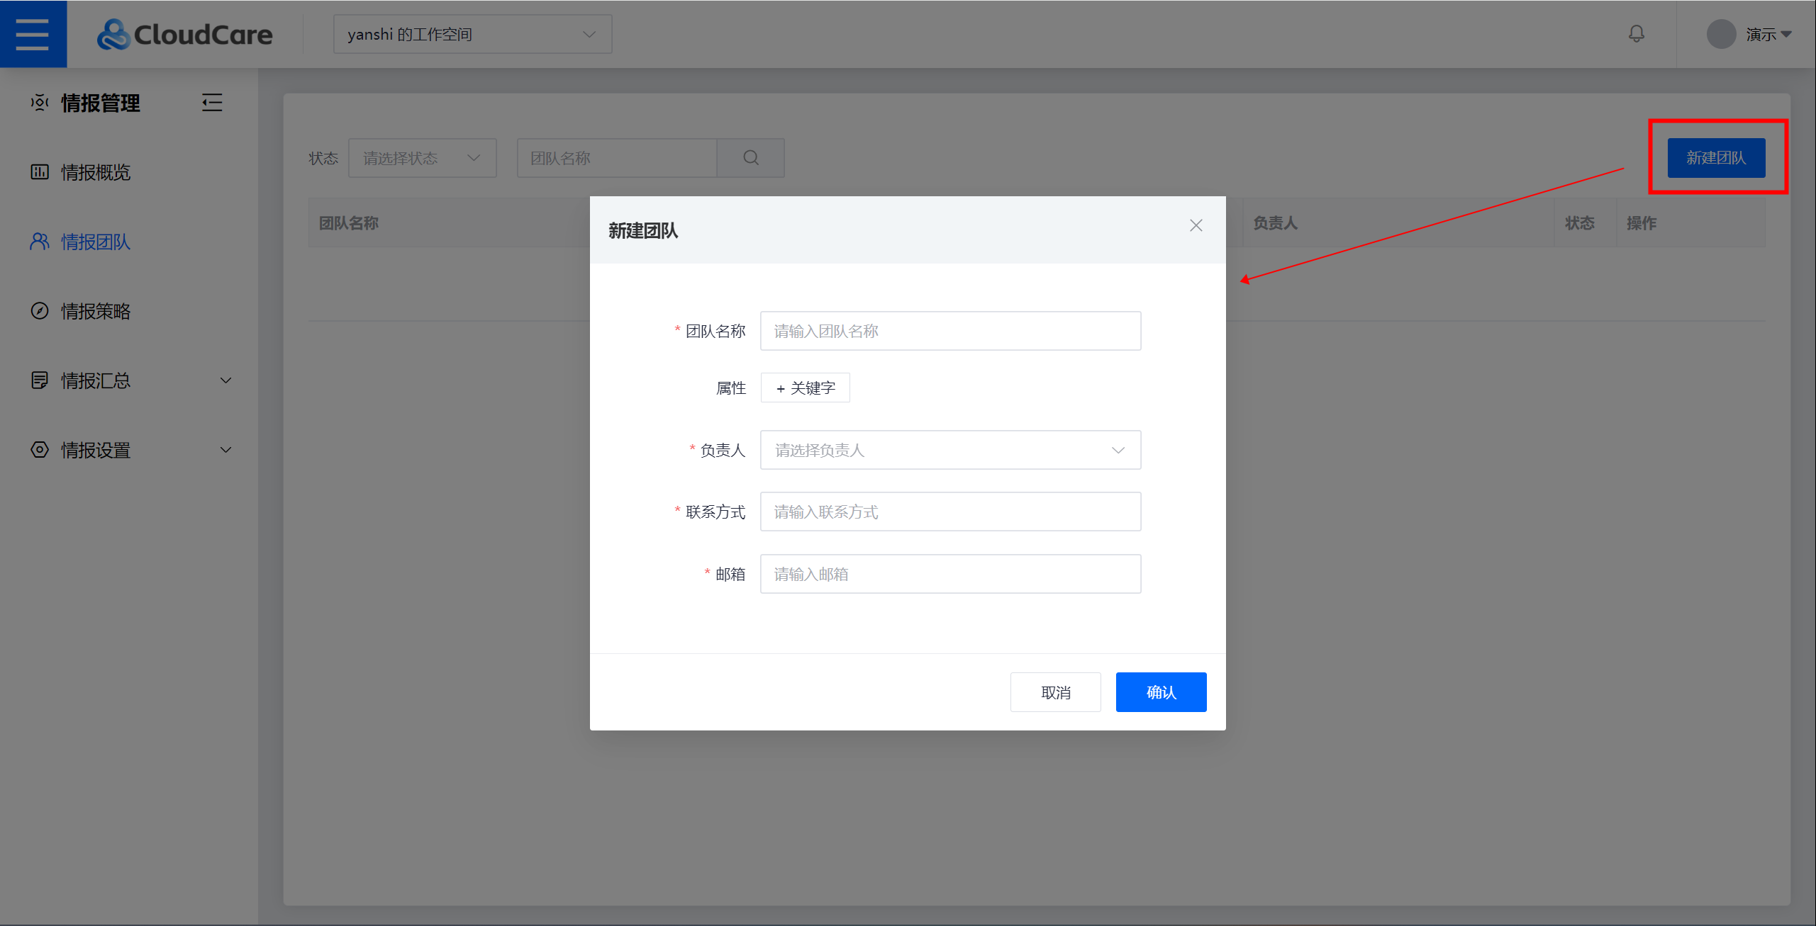Click the 情报汇总 document icon
Image resolution: width=1816 pixels, height=926 pixels.
tap(40, 380)
